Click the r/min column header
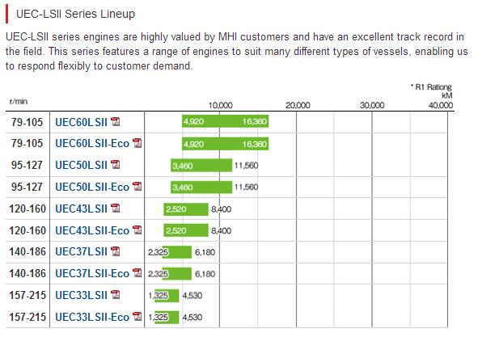478x337 pixels. [19, 101]
